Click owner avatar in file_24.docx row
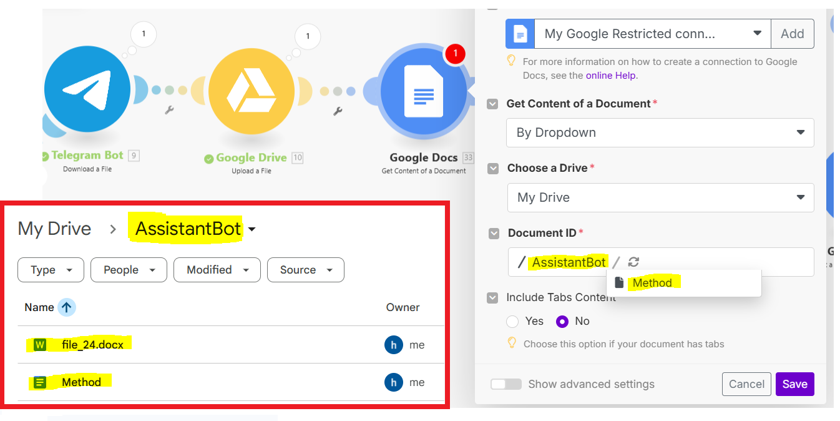 (x=394, y=345)
